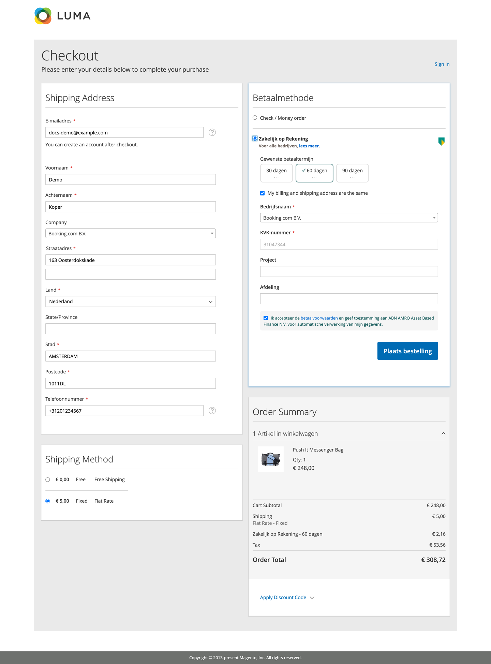
Task: Click the Plaats bestelling button
Action: (407, 351)
